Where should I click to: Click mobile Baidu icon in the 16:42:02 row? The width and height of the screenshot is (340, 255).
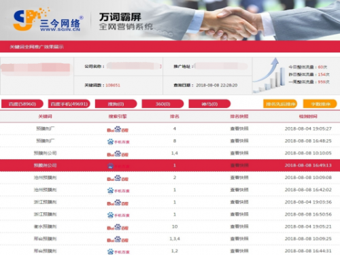pos(118,190)
